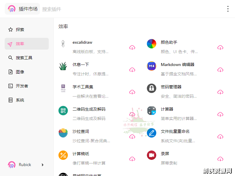Image resolution: width=235 pixels, height=176 pixels.
Task: Click the 颜色助手 color wheel
Action: [152, 44]
